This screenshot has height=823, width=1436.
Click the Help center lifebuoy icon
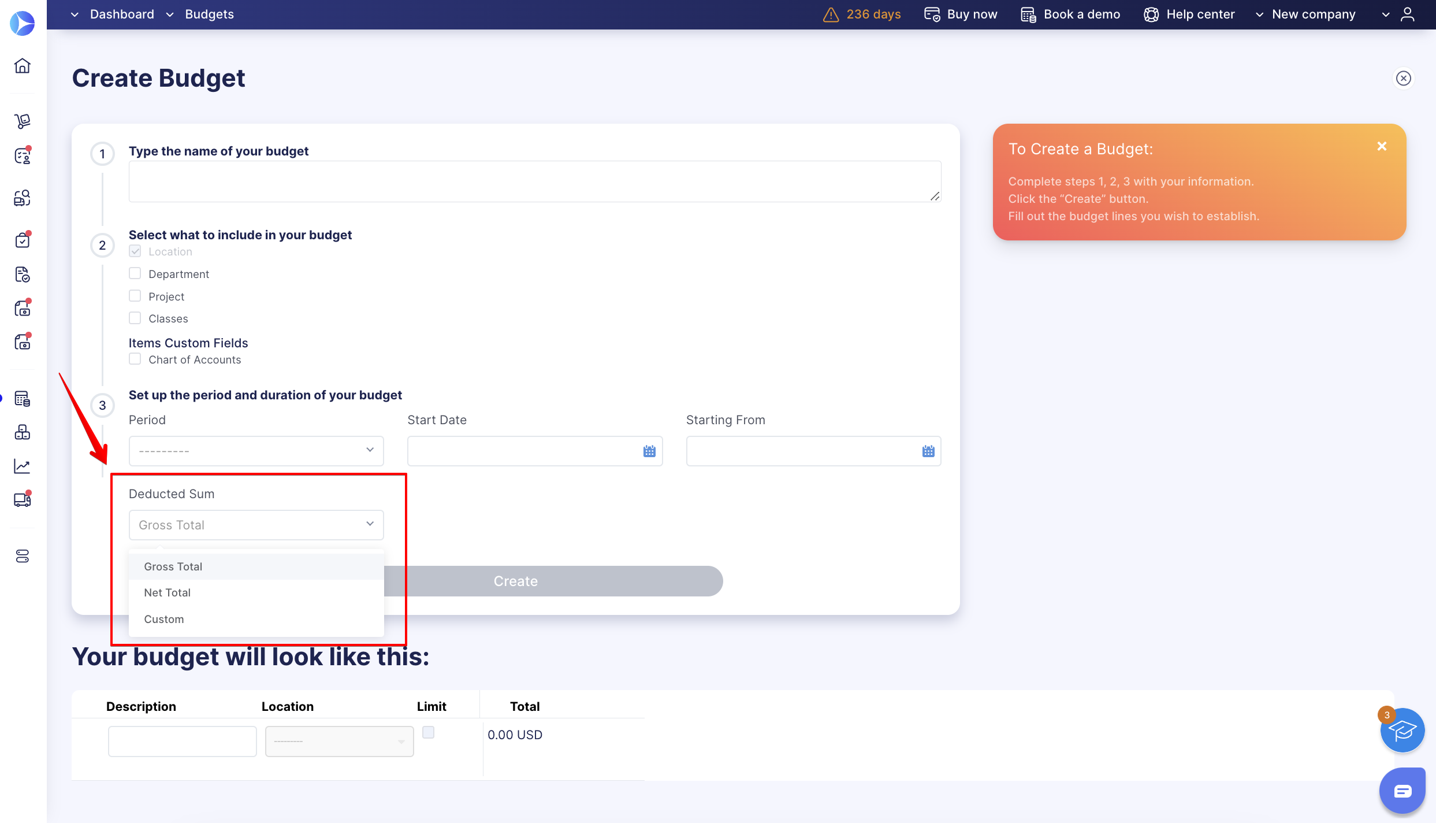[x=1151, y=14]
